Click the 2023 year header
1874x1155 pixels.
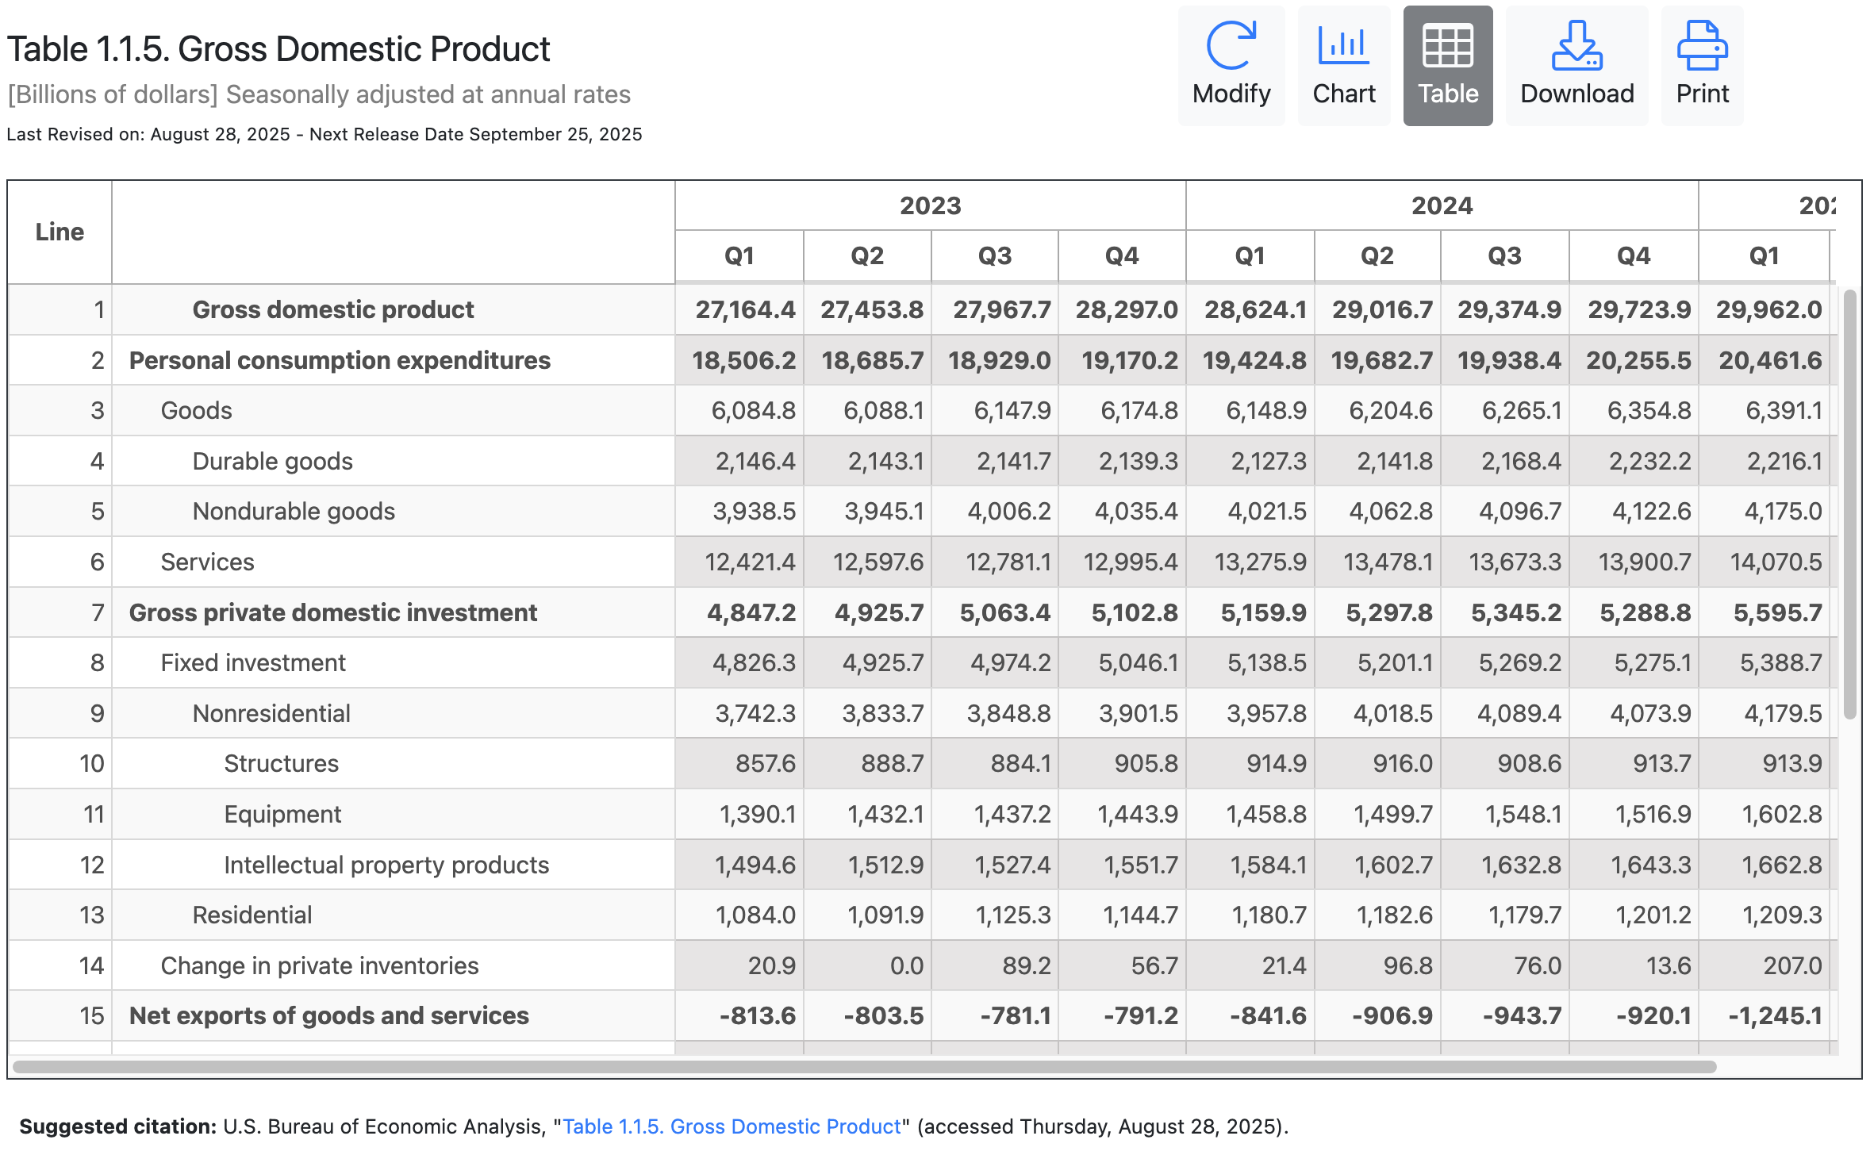click(930, 206)
